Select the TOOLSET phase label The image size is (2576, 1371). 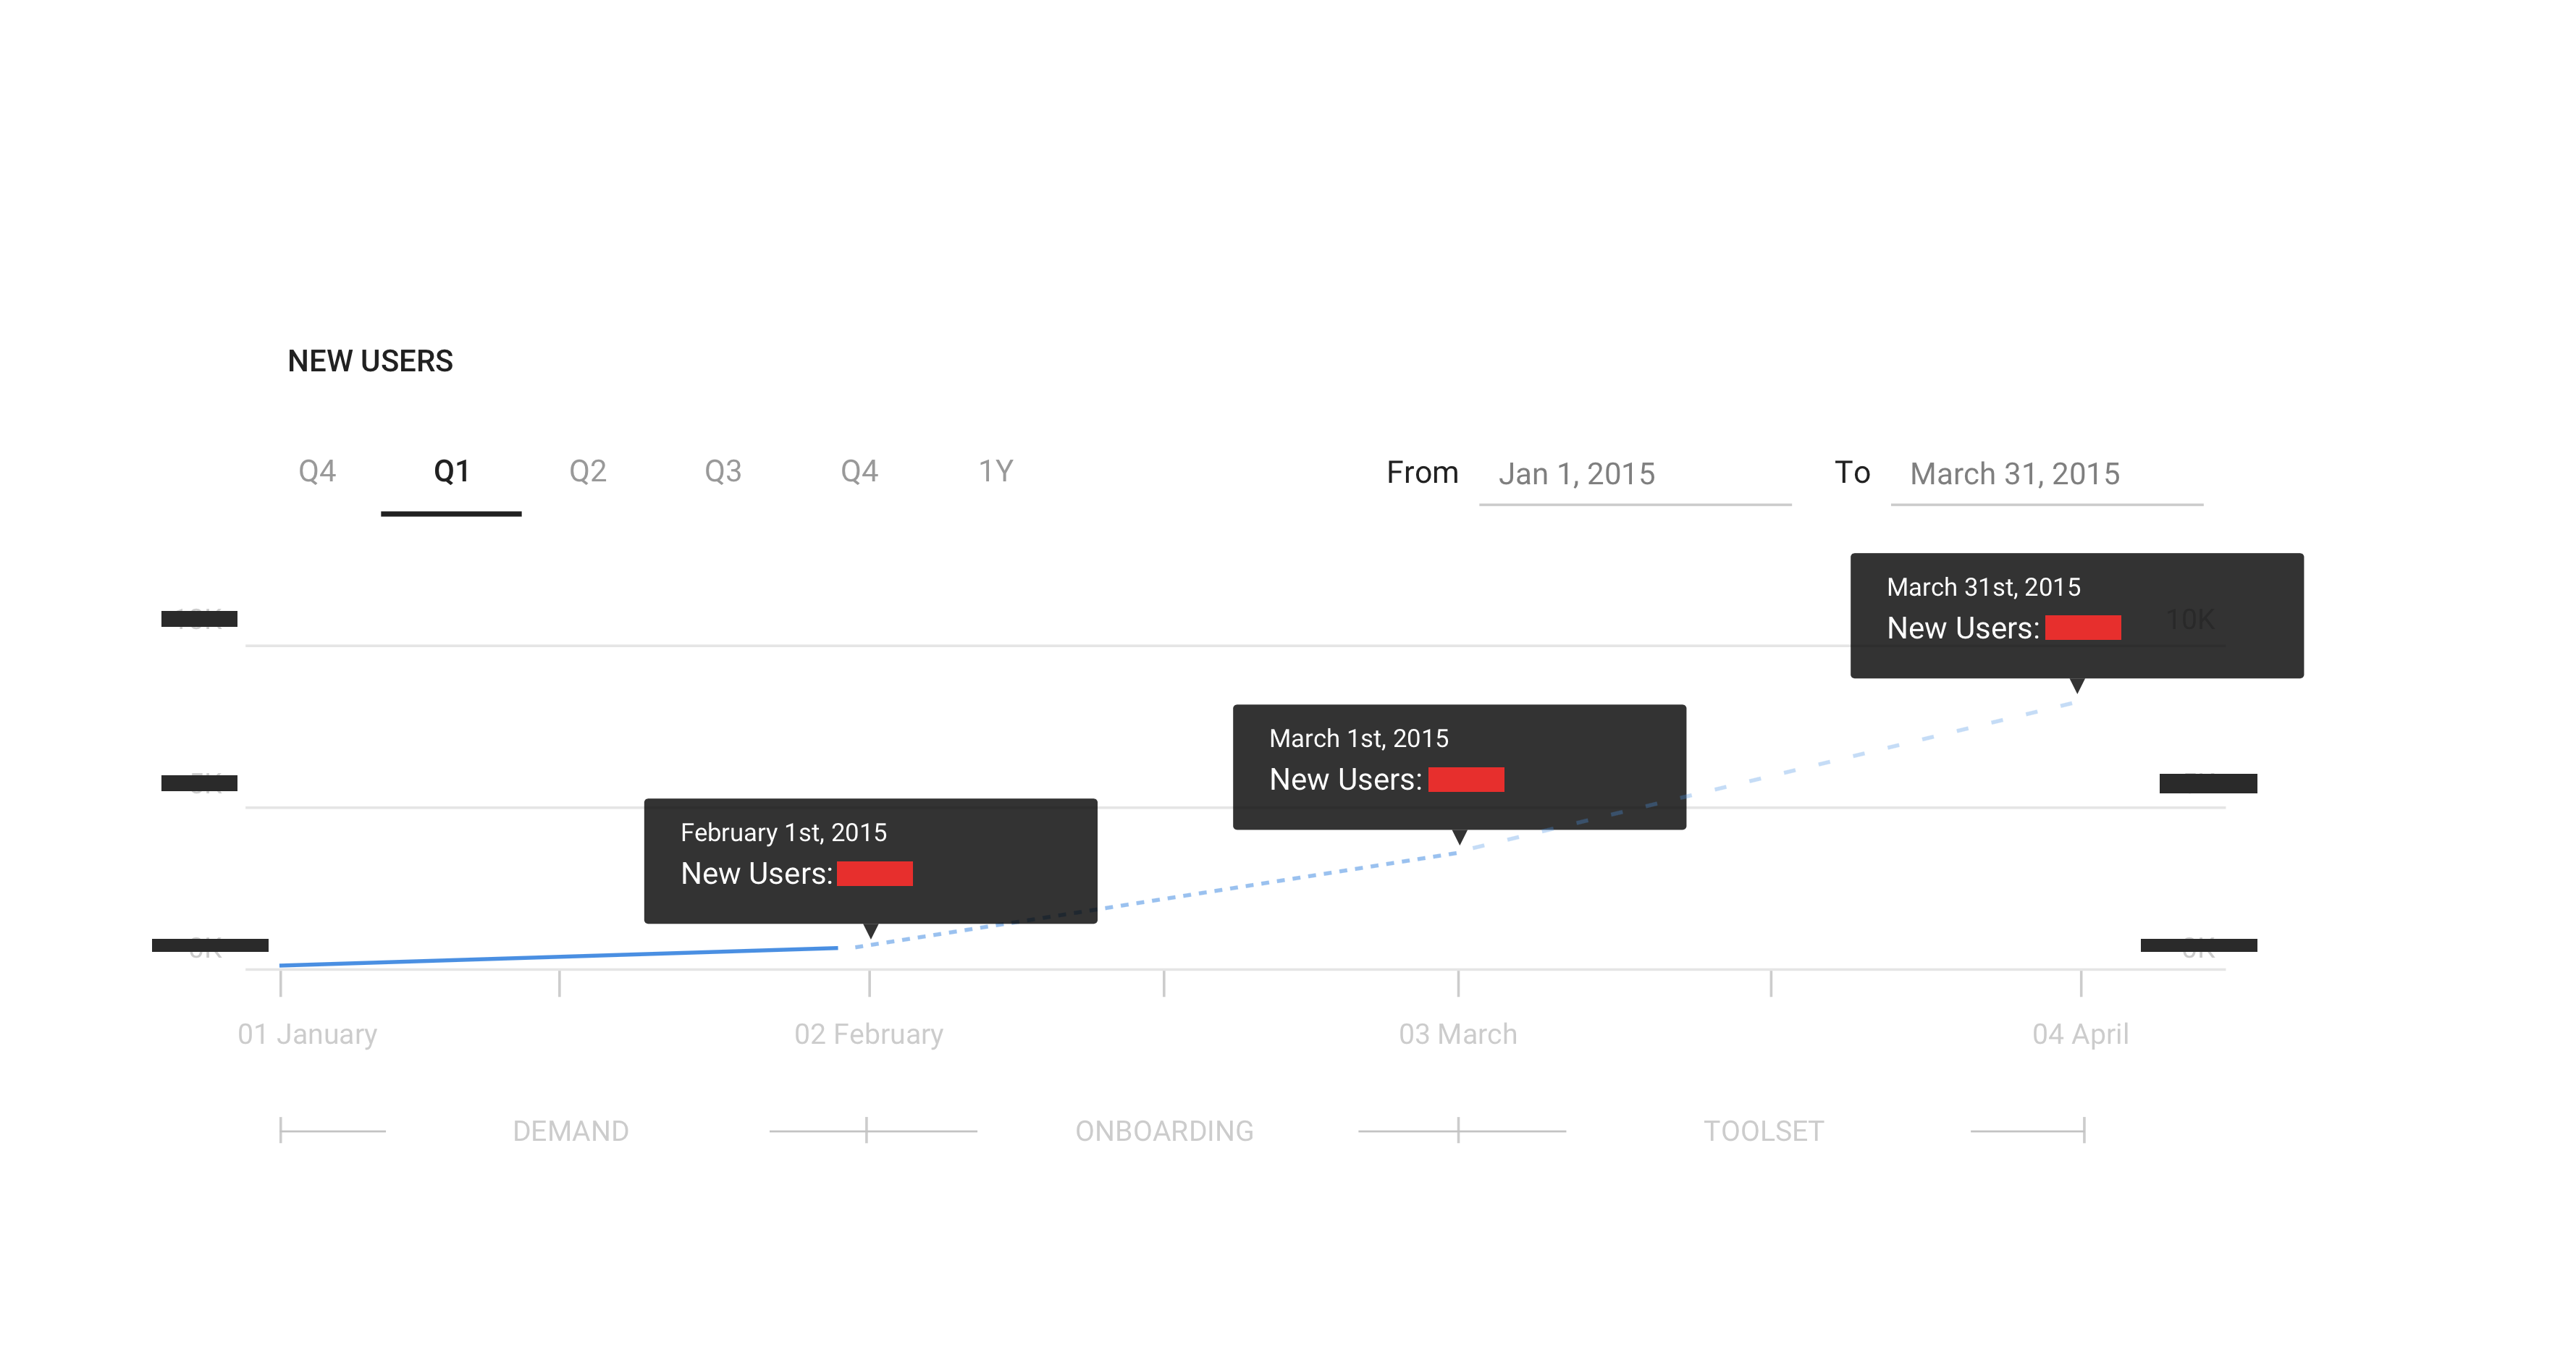(1763, 1131)
